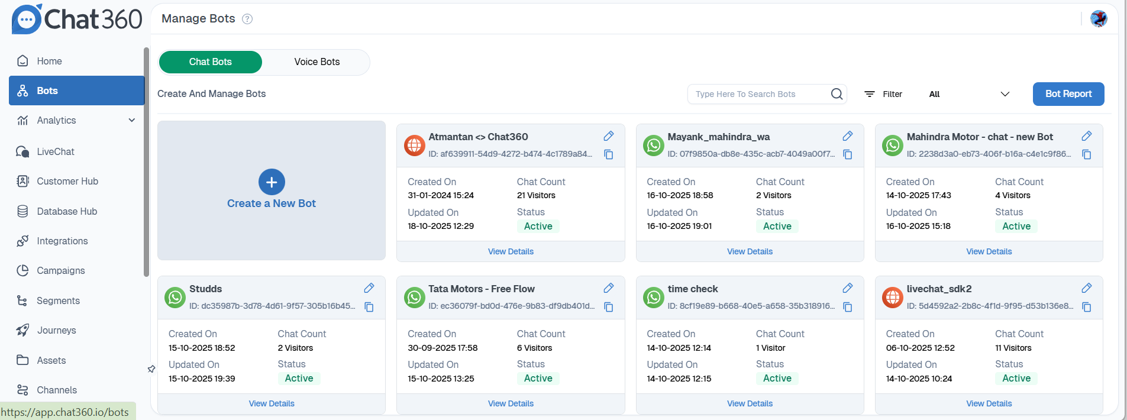Go to Campaigns in sidebar
1127x420 pixels.
click(60, 271)
